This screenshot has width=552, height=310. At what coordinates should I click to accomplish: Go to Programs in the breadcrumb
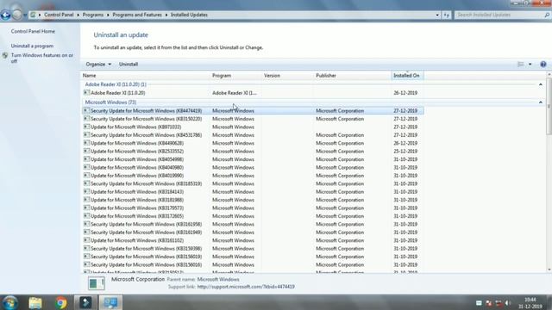93,15
